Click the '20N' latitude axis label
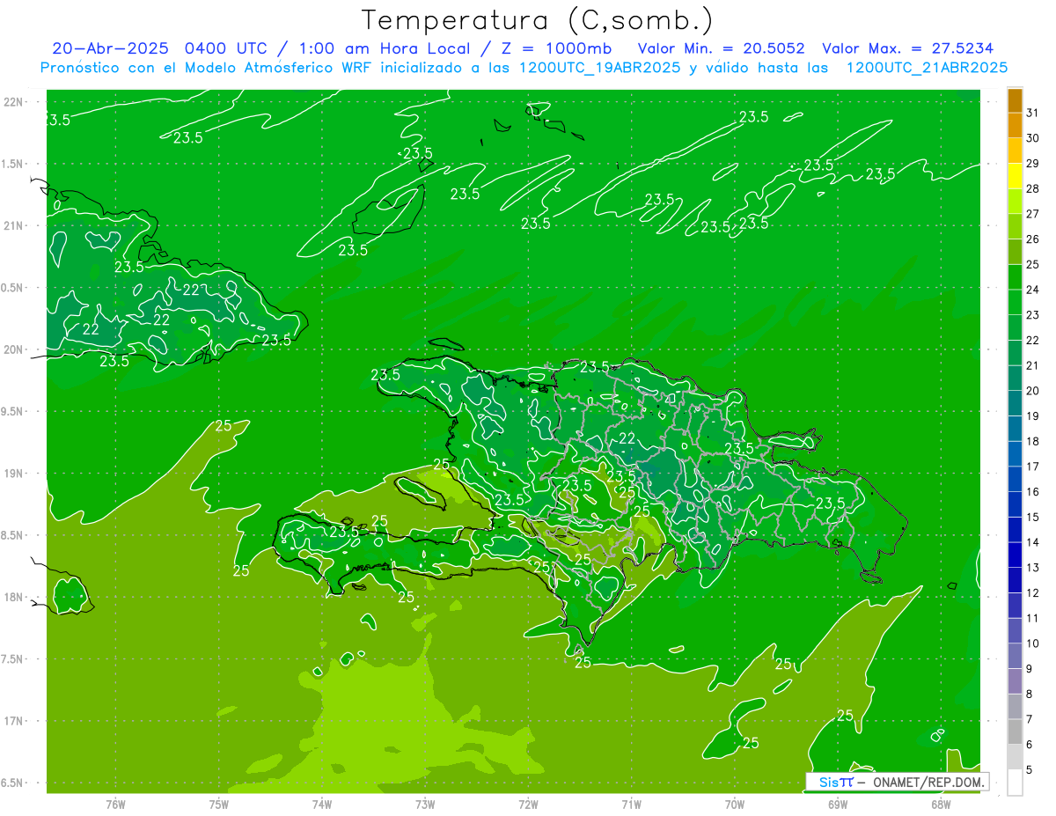The height and width of the screenshot is (816, 1056). pos(14,349)
